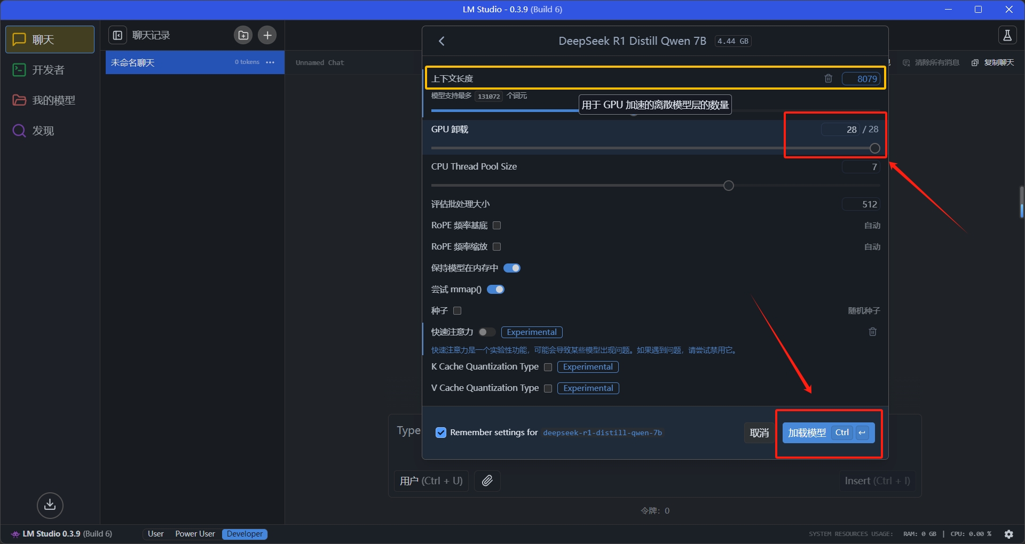Open the 开发者 developer section
This screenshot has height=544, width=1025.
50,70
